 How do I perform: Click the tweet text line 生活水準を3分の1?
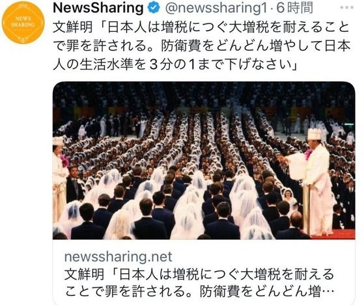pos(175,64)
